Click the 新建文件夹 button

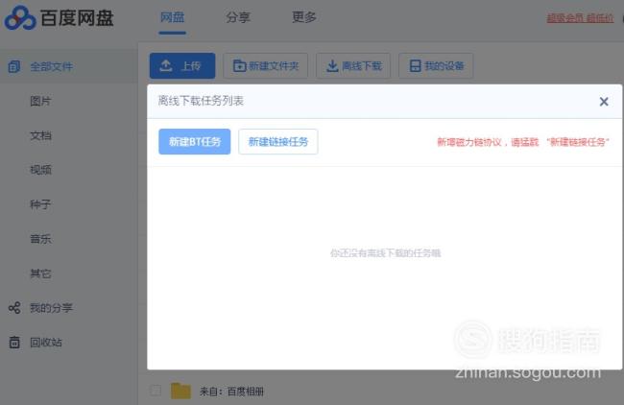pos(265,65)
